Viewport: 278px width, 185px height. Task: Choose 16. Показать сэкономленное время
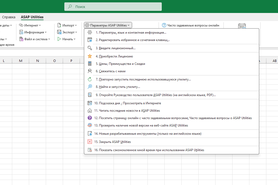click(172, 150)
